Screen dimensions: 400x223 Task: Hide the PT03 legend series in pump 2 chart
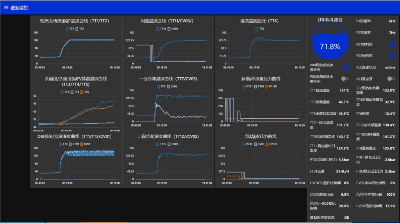pyautogui.click(x=243, y=144)
